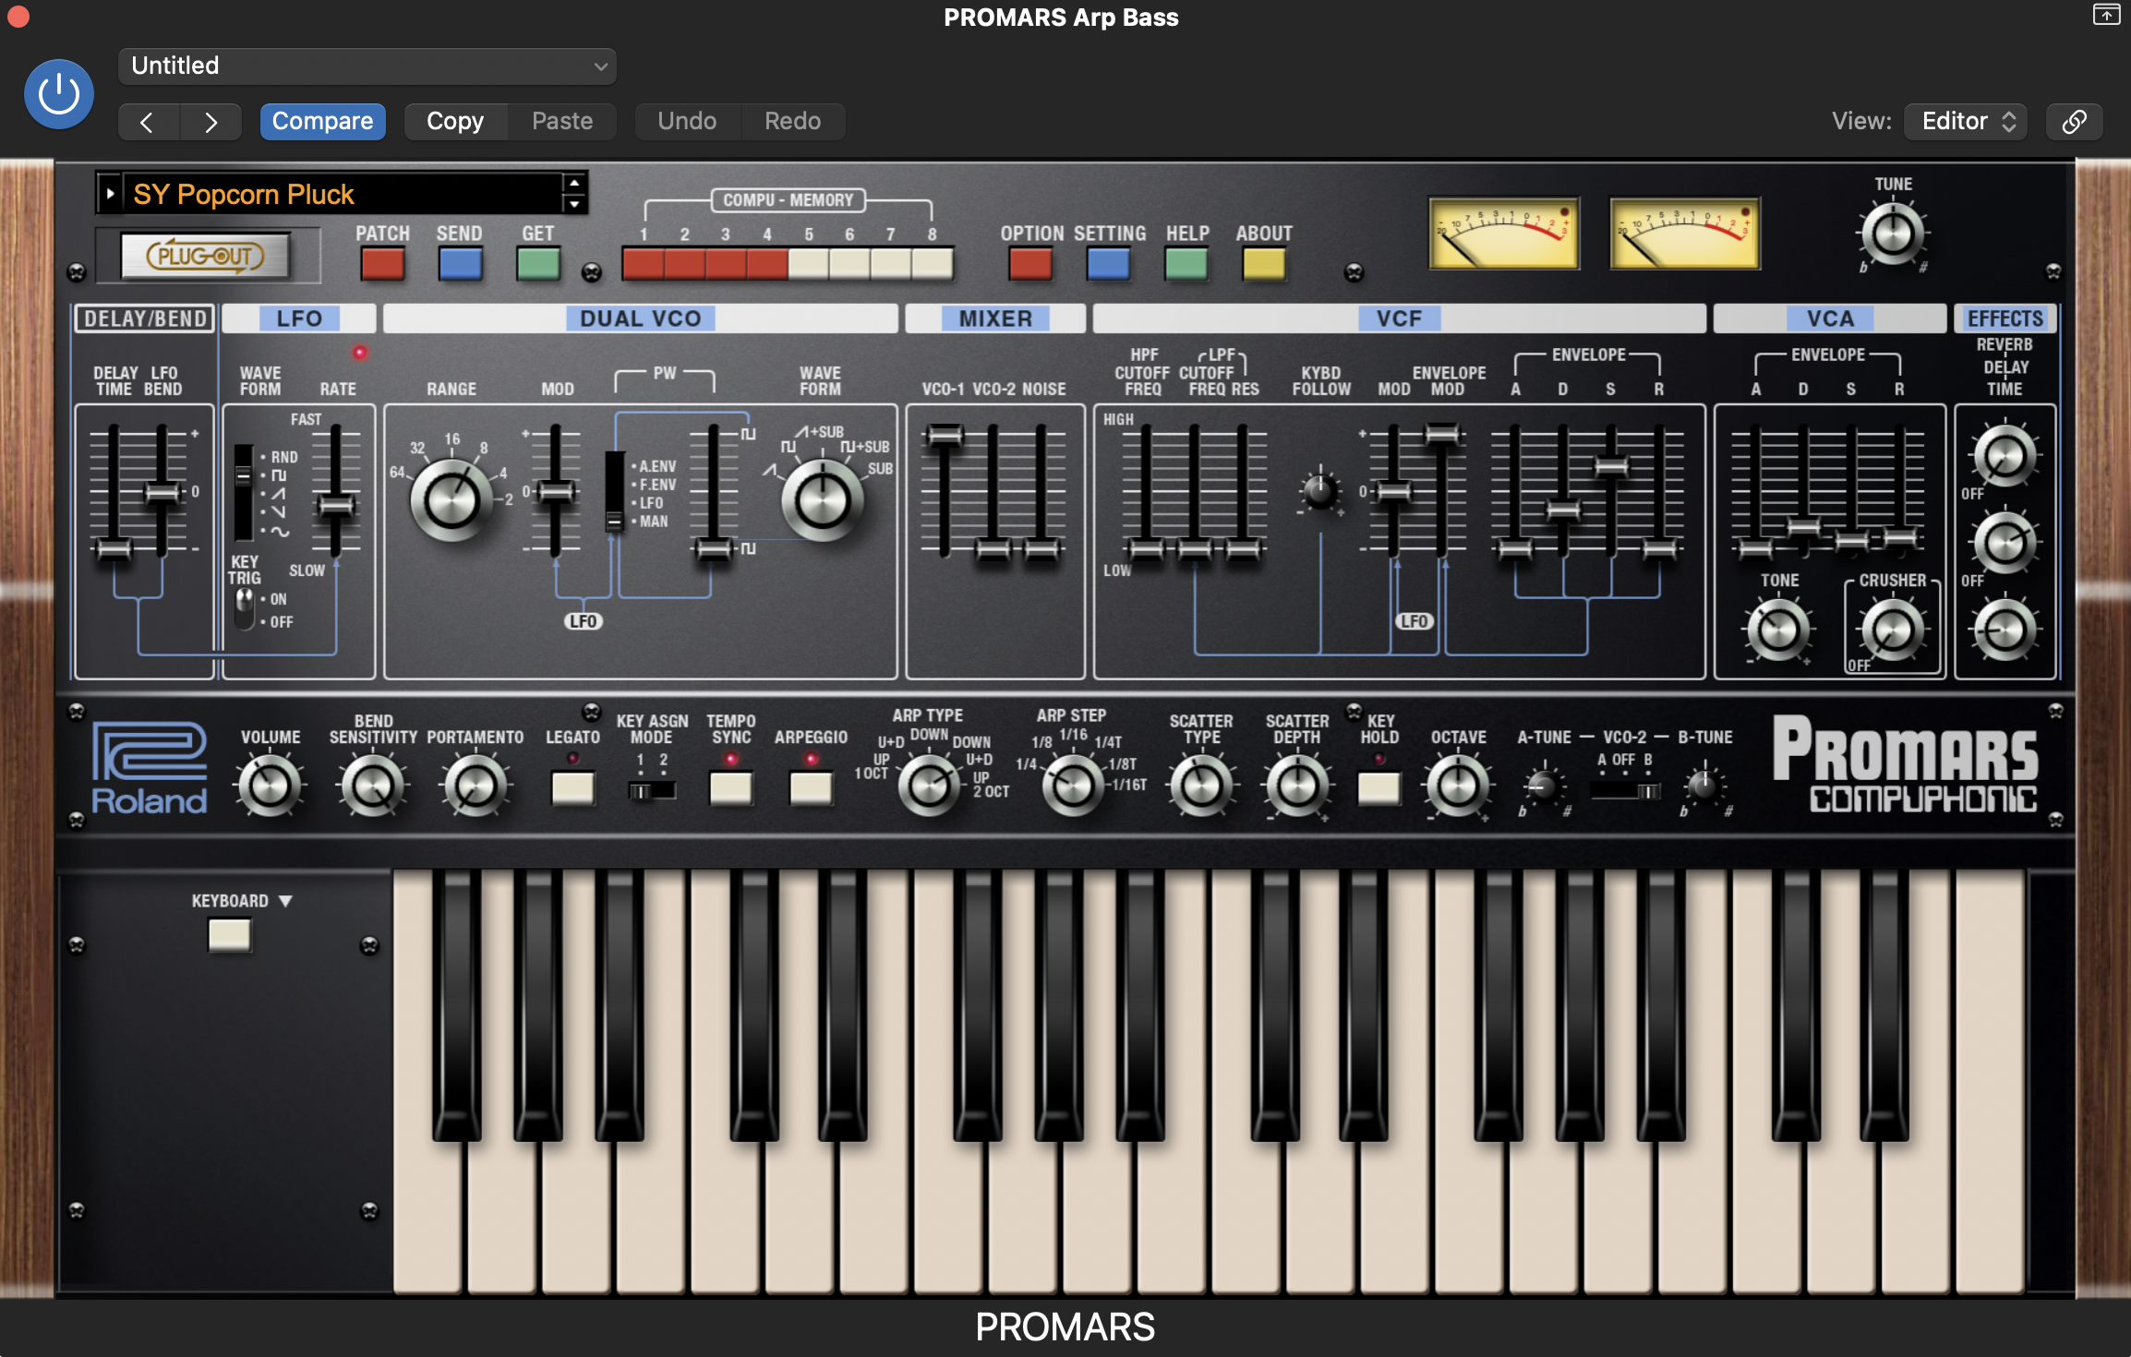Open the View Editor dropdown

[1966, 122]
